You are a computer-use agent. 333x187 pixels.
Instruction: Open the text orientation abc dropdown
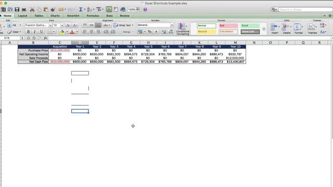coord(107,25)
